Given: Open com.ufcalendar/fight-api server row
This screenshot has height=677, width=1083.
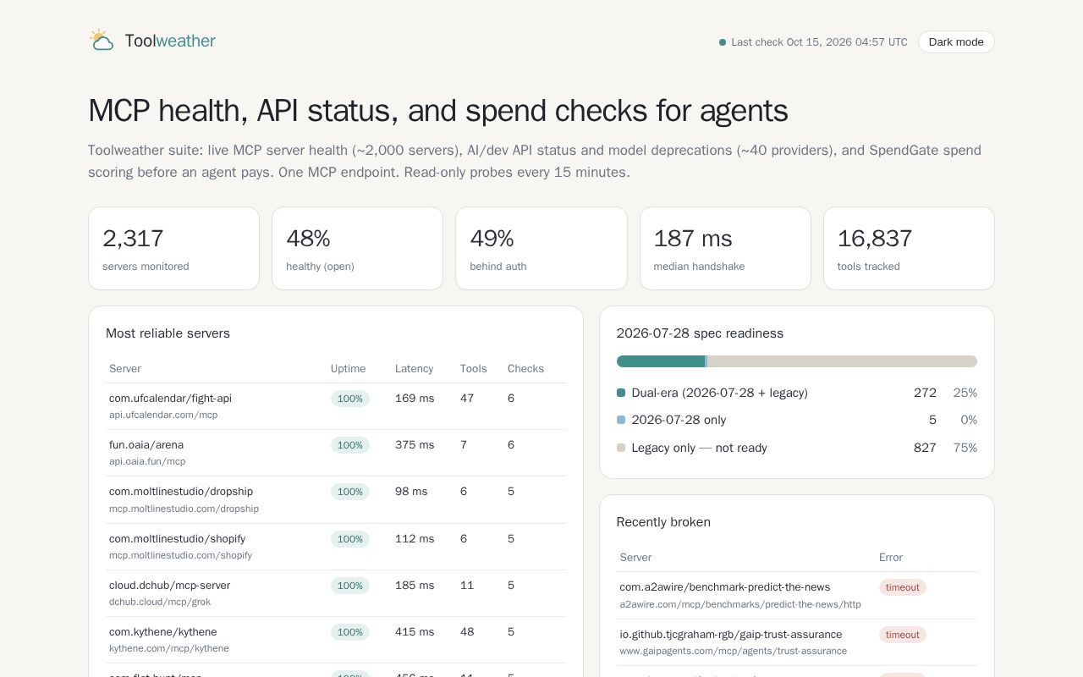Looking at the screenshot, I should point(336,406).
